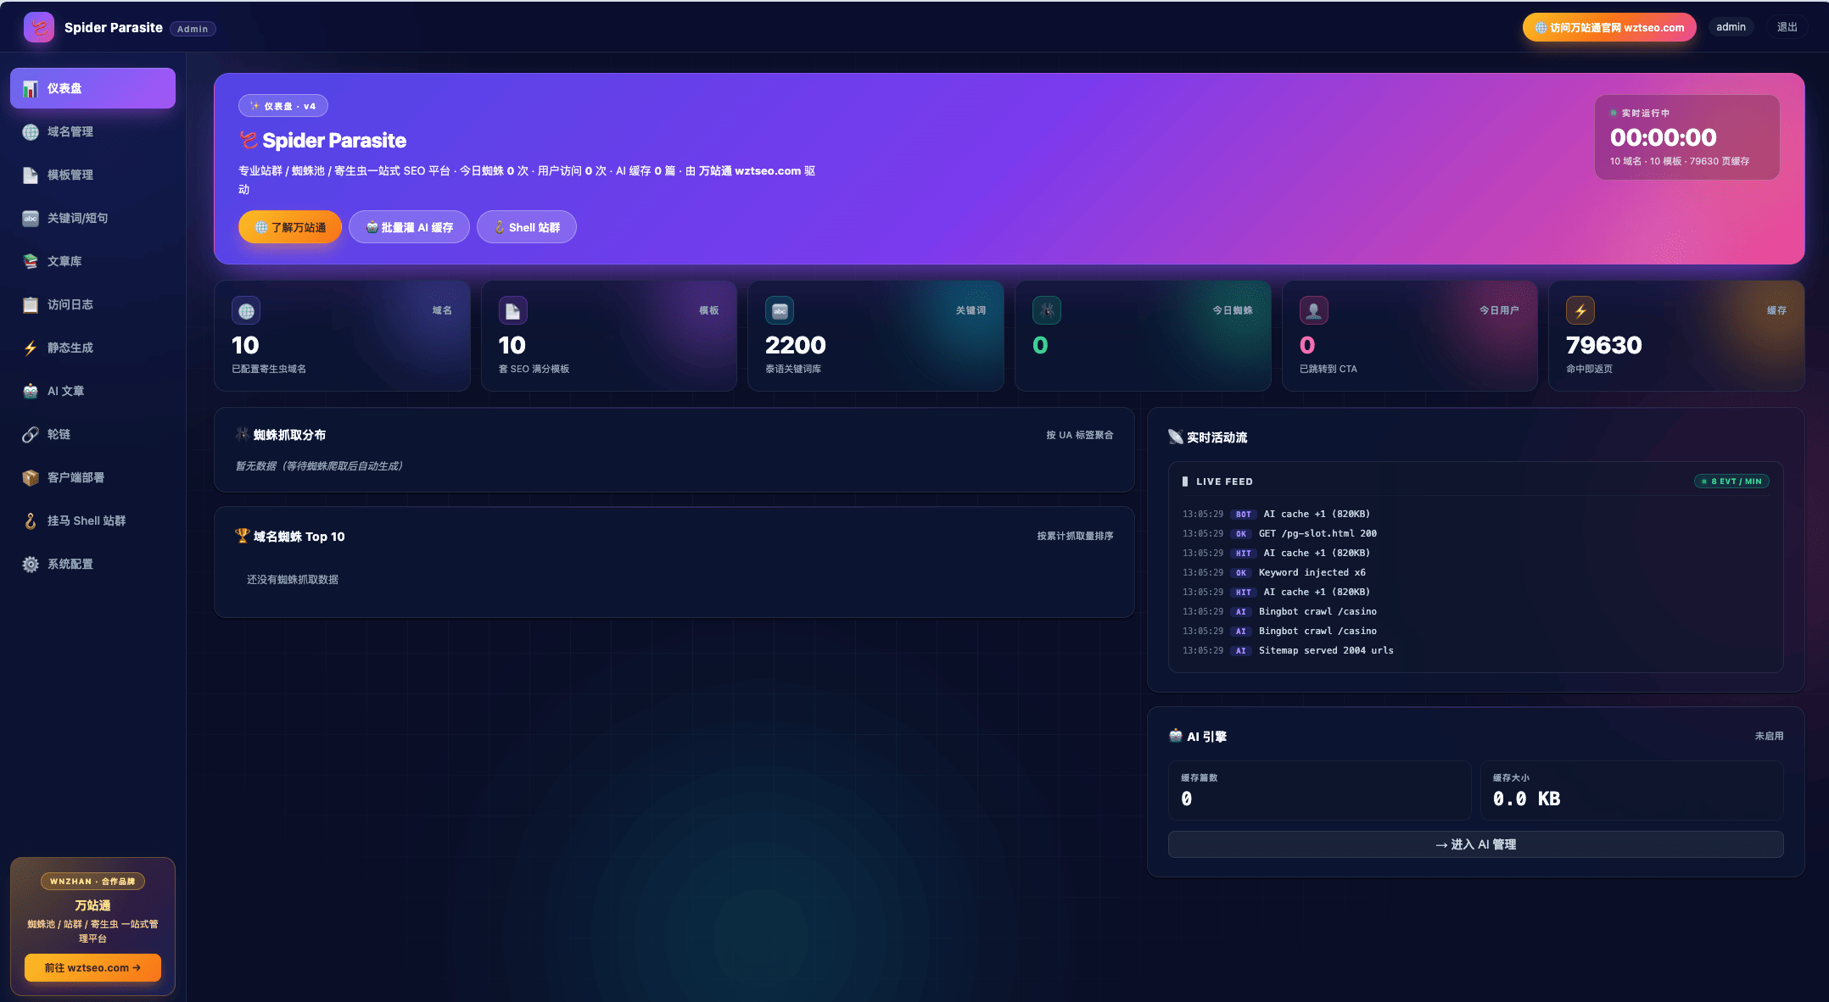Click the 实时运行中 00:00:00 timer card
1829x1002 pixels.
[1687, 136]
